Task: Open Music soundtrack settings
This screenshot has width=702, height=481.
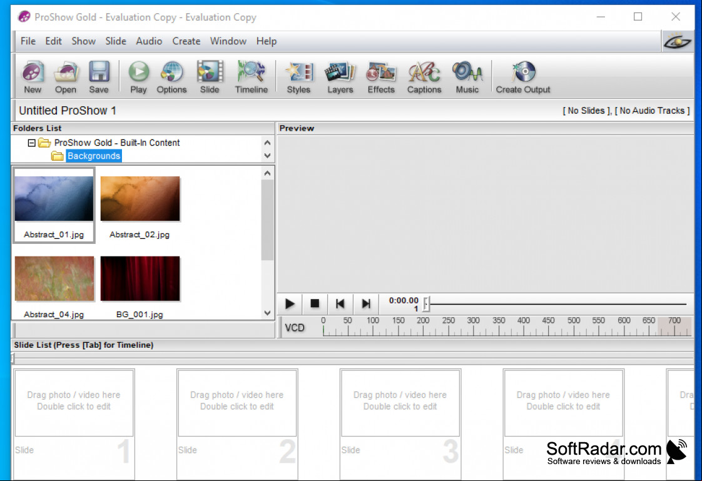Action: pos(467,77)
